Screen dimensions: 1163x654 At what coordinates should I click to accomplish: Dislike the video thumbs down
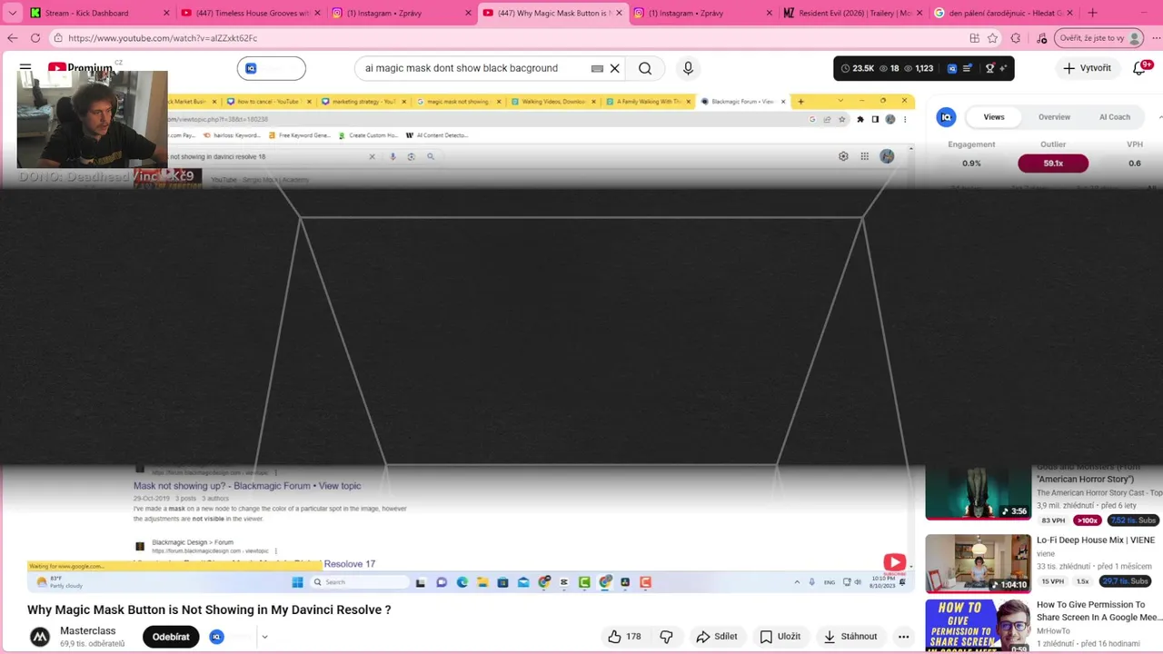666,637
